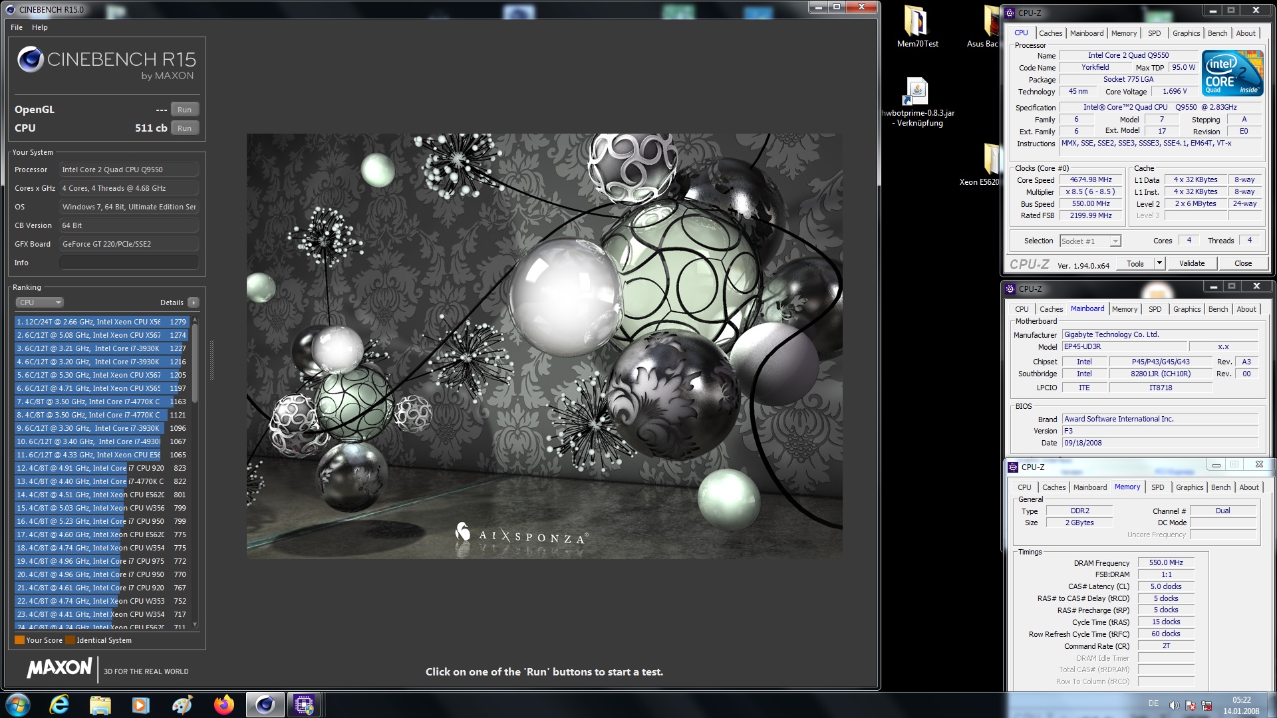Open Windows Media Player taskbar icon
The image size is (1277, 718).
[x=141, y=705]
